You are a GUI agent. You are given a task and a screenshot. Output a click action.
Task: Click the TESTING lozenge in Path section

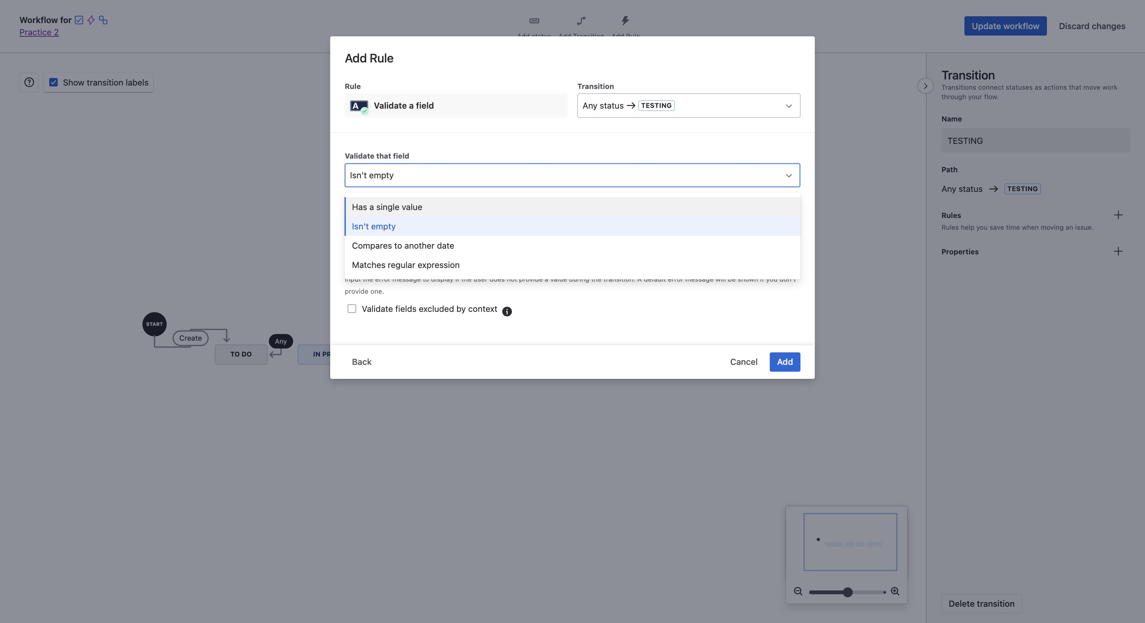[1022, 189]
